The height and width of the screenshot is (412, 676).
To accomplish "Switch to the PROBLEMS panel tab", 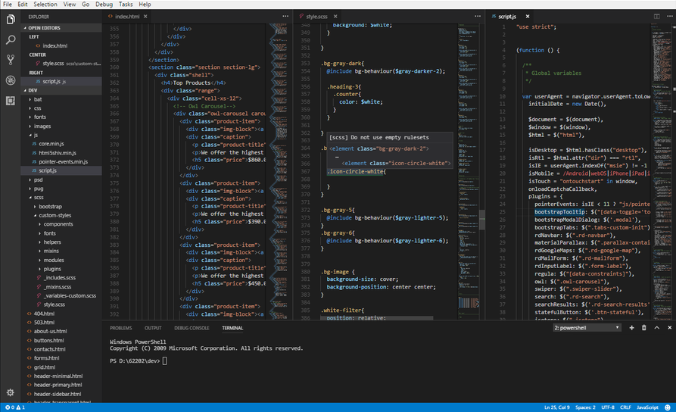I will click(120, 328).
